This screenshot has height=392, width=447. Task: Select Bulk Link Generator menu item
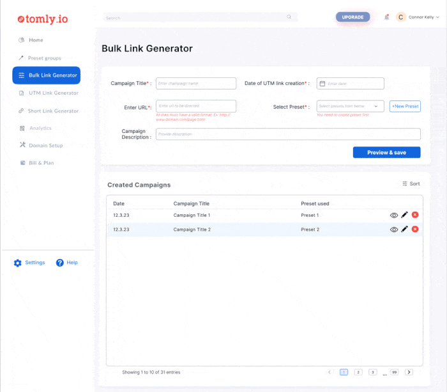[x=46, y=75]
